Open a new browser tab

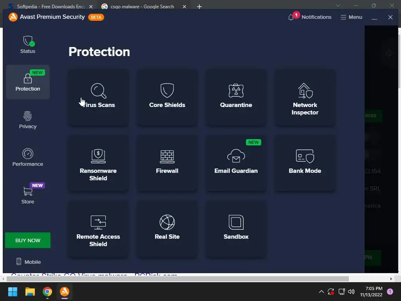(x=199, y=7)
